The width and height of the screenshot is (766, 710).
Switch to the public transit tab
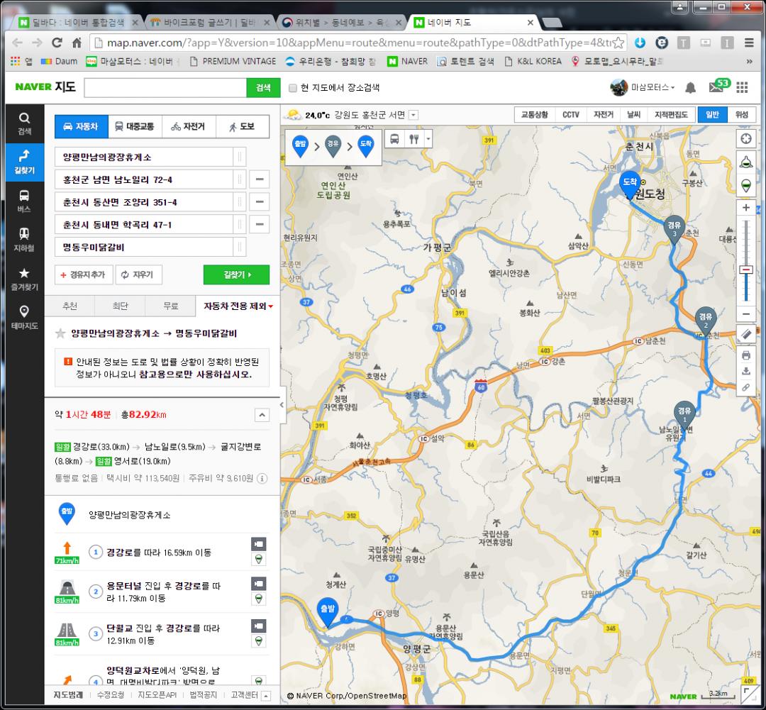(x=135, y=127)
